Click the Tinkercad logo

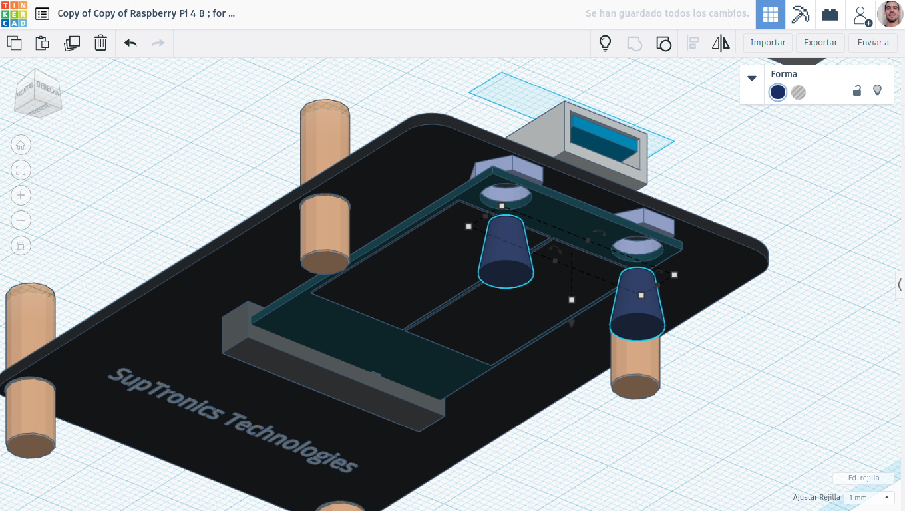(14, 14)
